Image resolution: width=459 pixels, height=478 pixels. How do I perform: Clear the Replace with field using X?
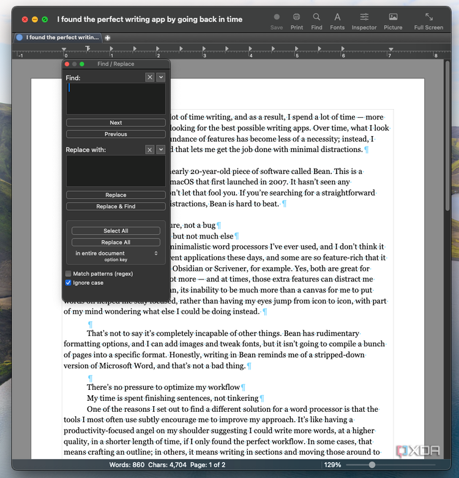[x=150, y=150]
